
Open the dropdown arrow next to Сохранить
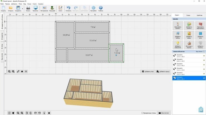23,9
